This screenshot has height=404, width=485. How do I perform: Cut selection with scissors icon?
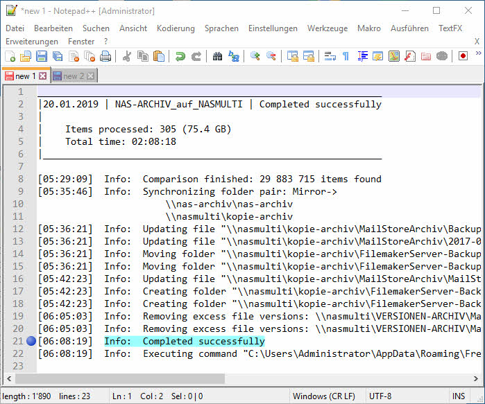(x=126, y=56)
